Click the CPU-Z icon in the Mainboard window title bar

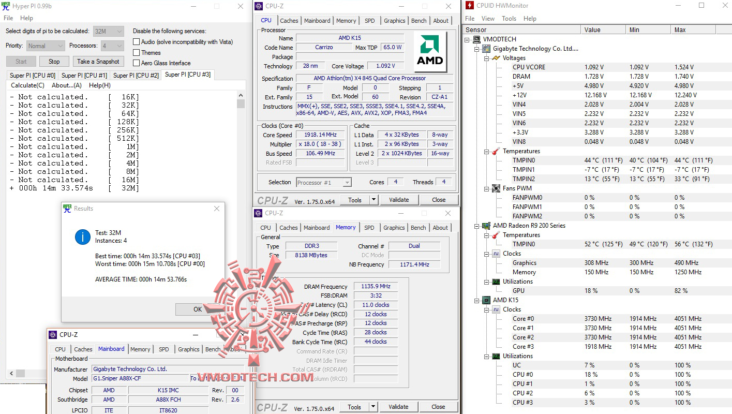pos(53,335)
